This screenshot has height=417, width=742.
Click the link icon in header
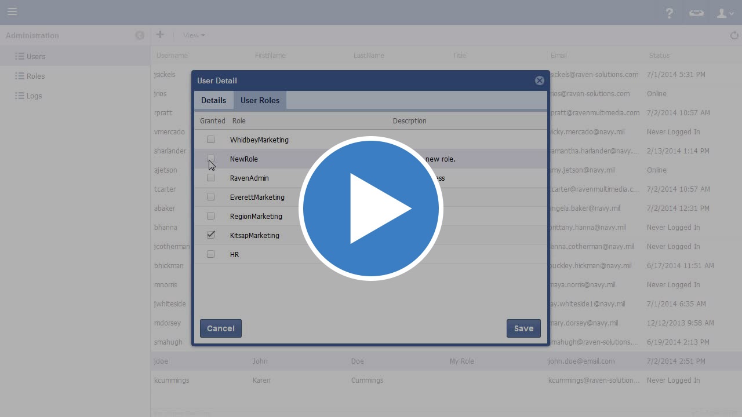tap(696, 13)
